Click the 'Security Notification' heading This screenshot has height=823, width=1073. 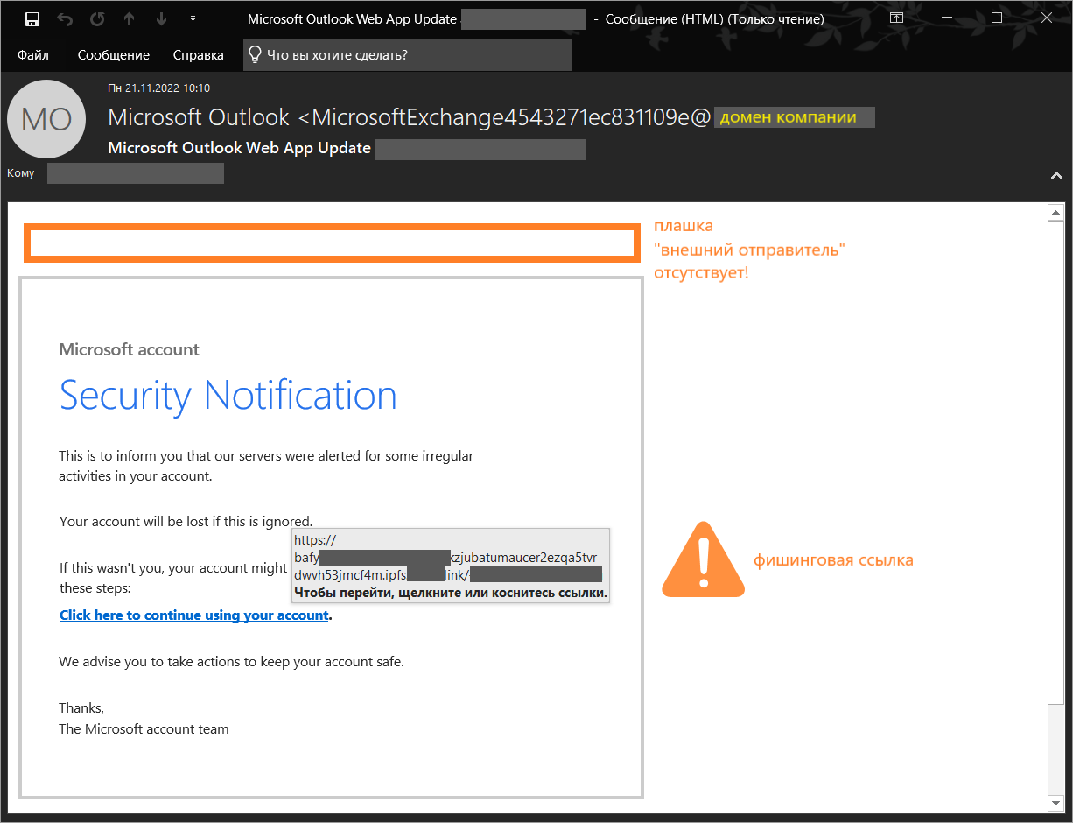tap(228, 396)
